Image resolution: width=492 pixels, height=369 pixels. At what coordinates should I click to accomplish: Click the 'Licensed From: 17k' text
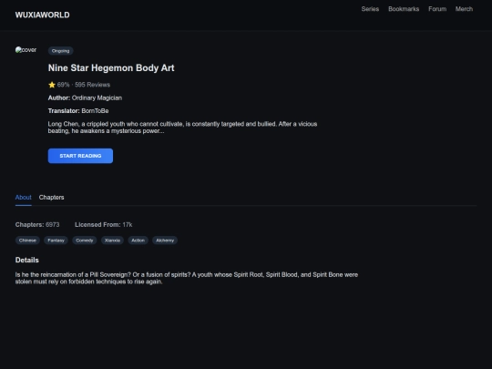tap(103, 225)
